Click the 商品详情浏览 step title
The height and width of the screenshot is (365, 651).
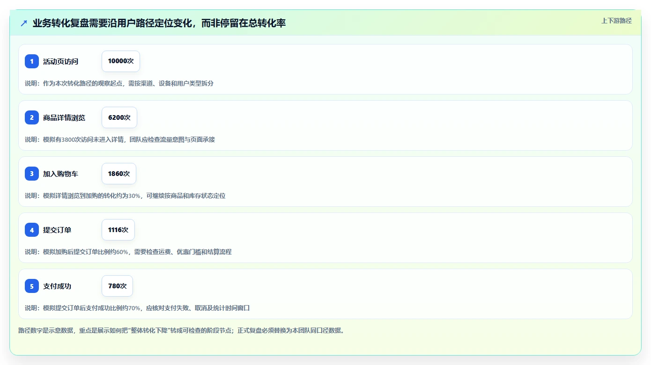click(64, 117)
